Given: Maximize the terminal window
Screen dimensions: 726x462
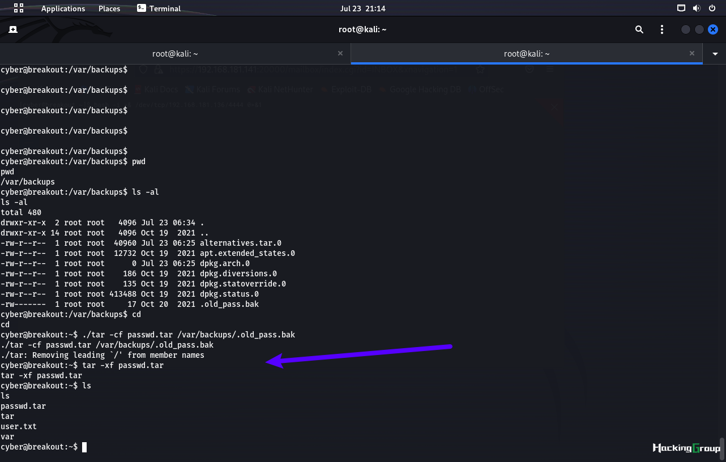Looking at the screenshot, I should tap(699, 29).
